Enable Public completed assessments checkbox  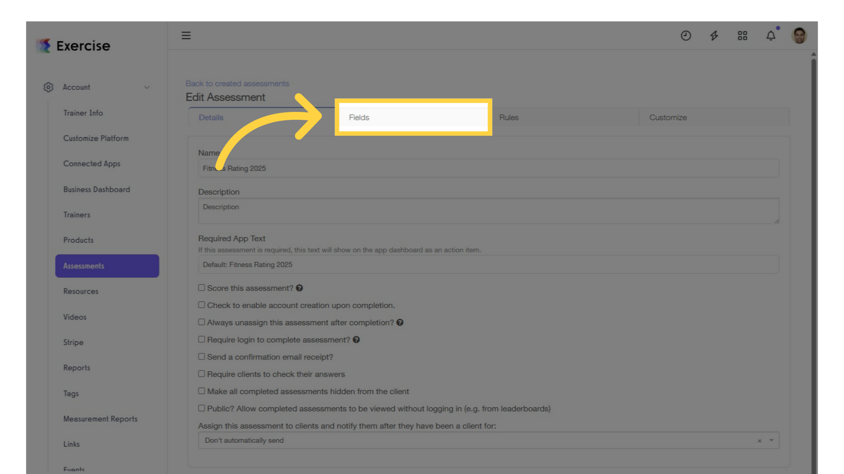click(x=201, y=408)
